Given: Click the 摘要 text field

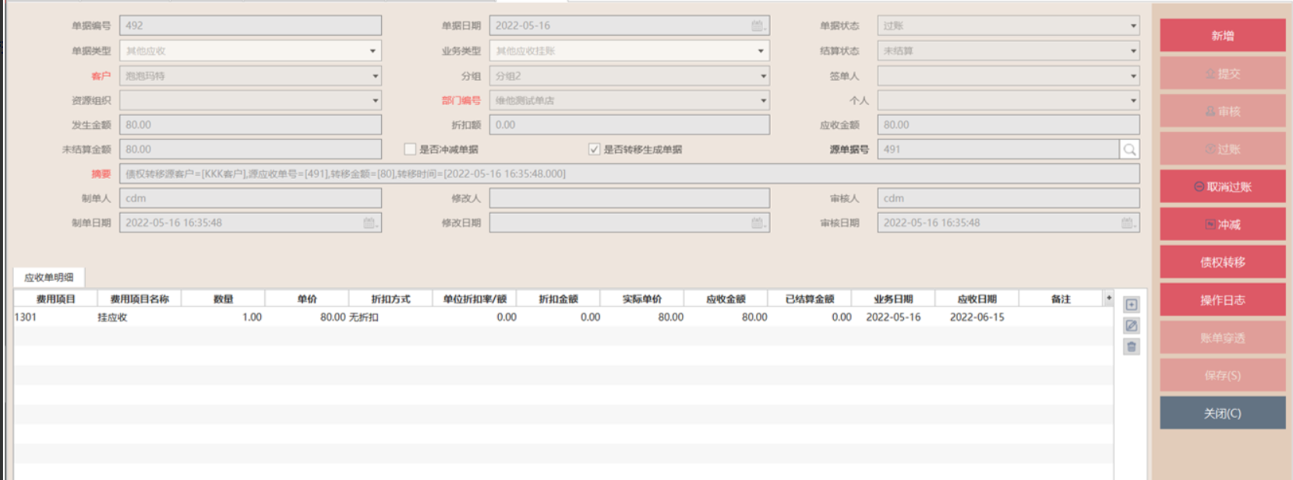Looking at the screenshot, I should coord(629,174).
